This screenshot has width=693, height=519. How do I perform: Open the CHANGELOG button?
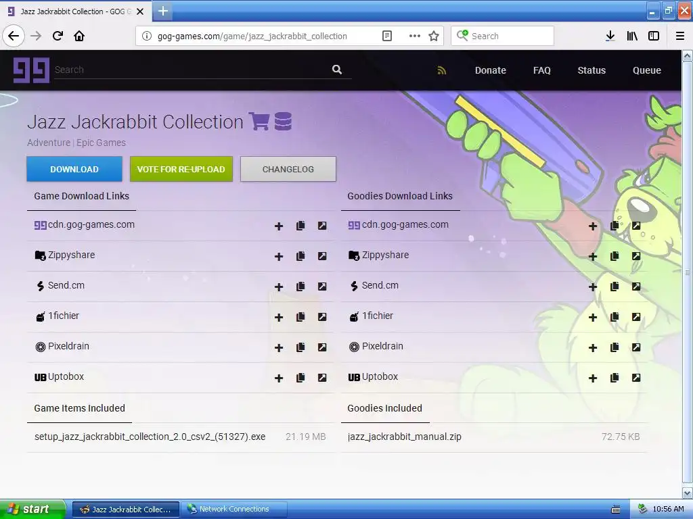[x=288, y=169]
